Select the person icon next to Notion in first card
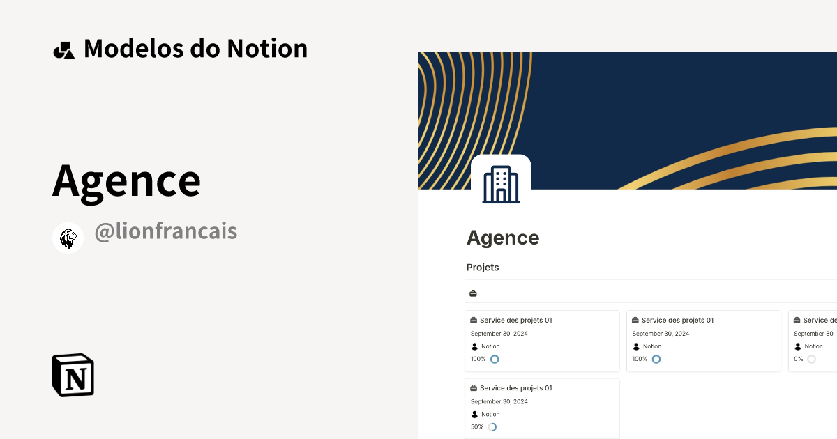The height and width of the screenshot is (439, 837). coord(474,346)
